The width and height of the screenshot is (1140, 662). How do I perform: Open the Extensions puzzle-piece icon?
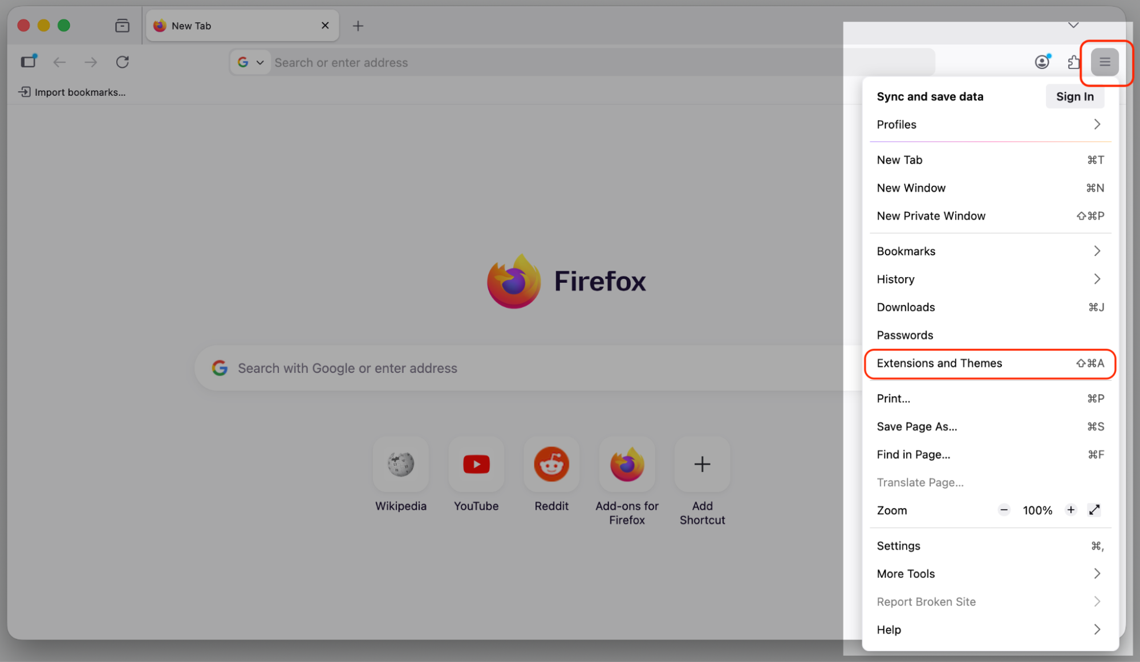(1074, 62)
